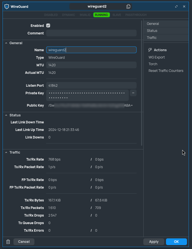Viewport: 192px width, 249px height.
Task: Click the Last Link Up Time value 2024-12-18 21:33:46
Action: coord(64,130)
